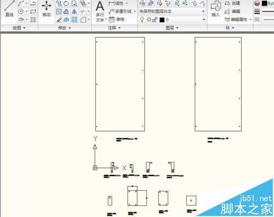Select the Rotate tool
The width and height of the screenshot is (274, 217).
click(x=66, y=3)
